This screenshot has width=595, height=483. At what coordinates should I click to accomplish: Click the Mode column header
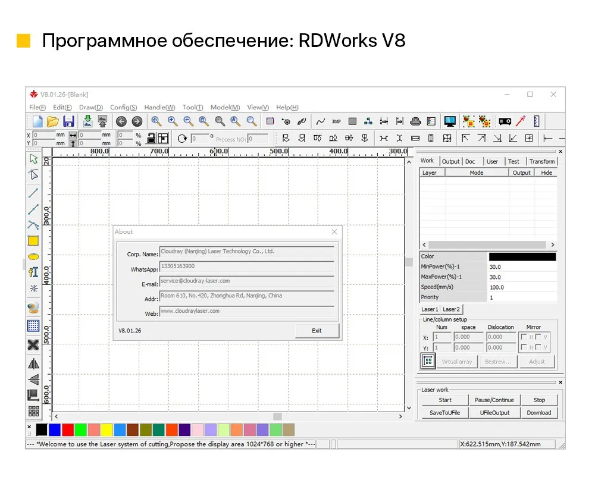click(477, 172)
